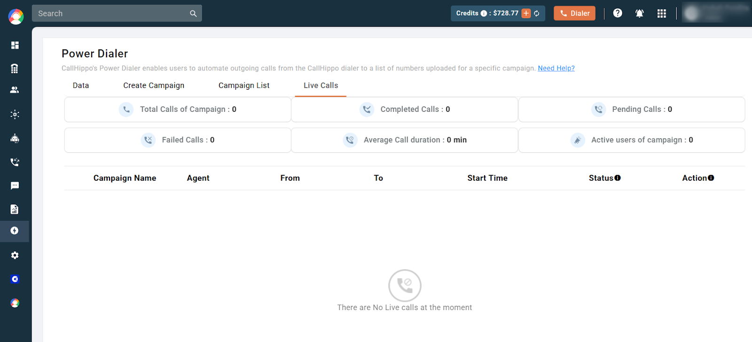Open the SMS message icon in sidebar
This screenshot has height=342, width=752.
coord(15,186)
